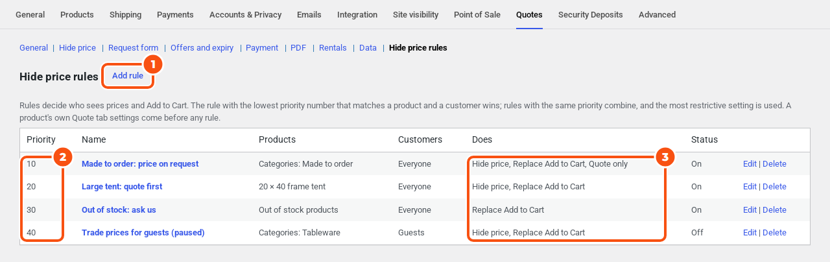The width and height of the screenshot is (830, 262).
Task: Click the Customers column header
Action: (420, 140)
